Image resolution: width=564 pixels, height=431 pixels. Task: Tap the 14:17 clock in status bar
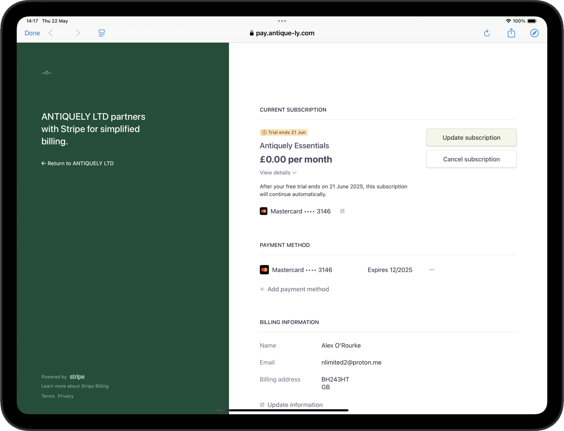click(x=32, y=21)
